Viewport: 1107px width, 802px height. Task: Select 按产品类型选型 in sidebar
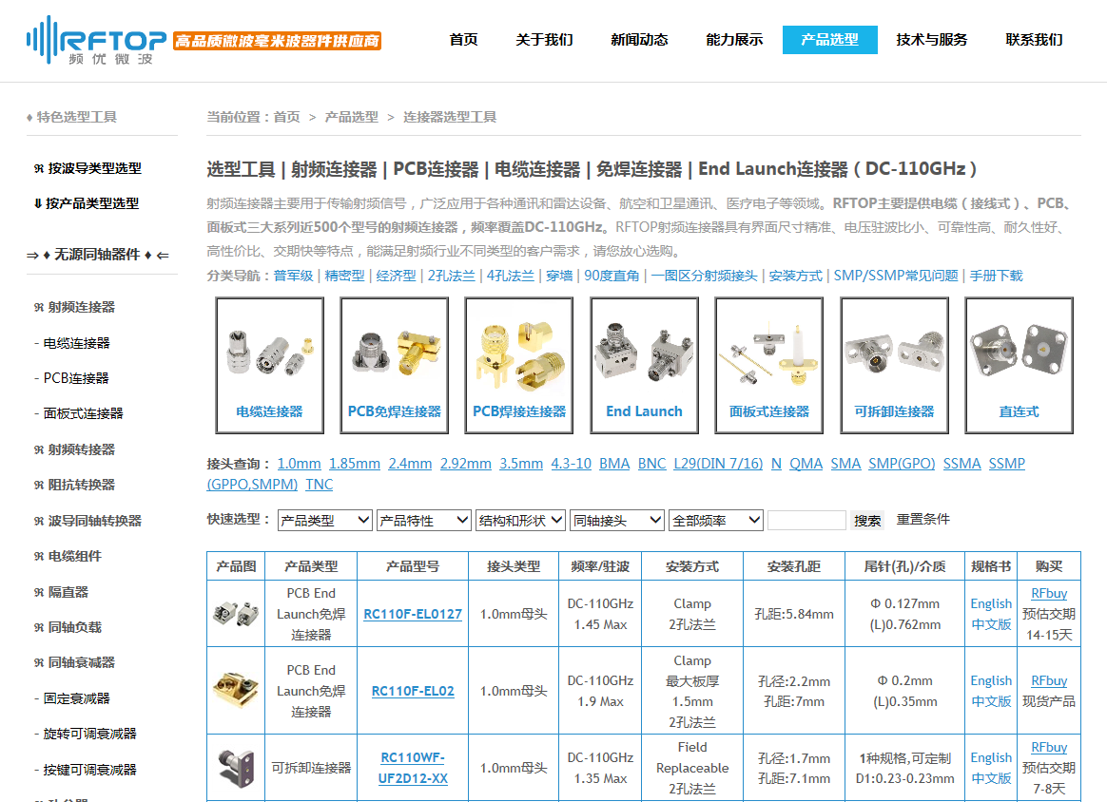point(87,204)
